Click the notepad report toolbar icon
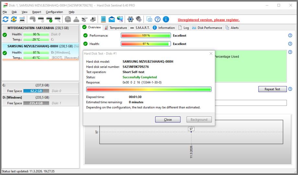The width and height of the screenshot is (298, 175). pos(104,20)
